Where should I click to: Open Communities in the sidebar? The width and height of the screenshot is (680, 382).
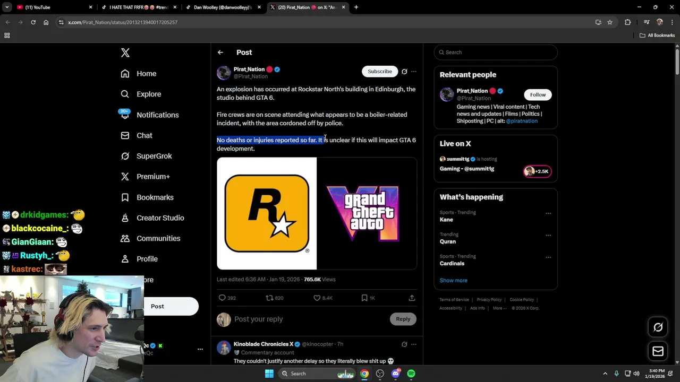[150, 238]
